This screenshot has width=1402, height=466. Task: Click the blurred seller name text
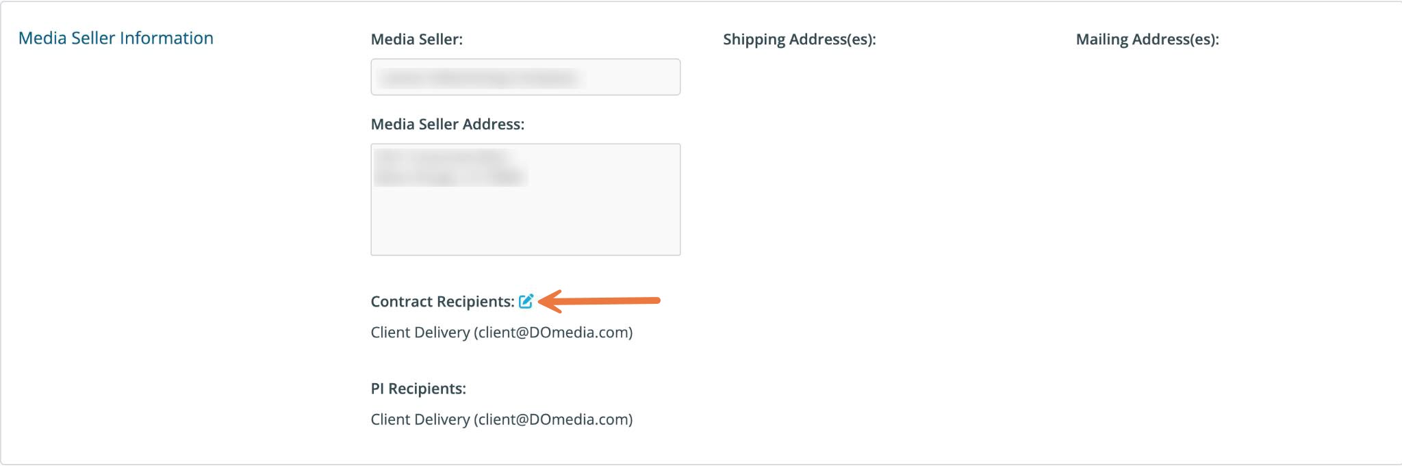pos(478,77)
